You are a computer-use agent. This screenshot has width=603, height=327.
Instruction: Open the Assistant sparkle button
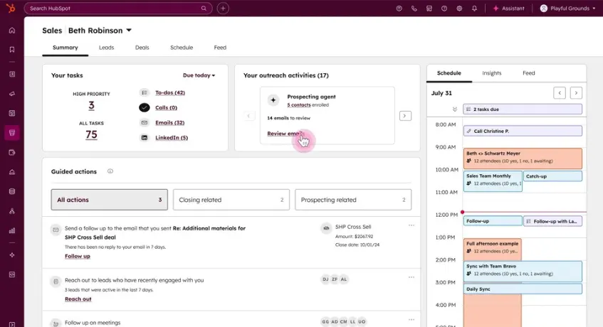tap(508, 9)
